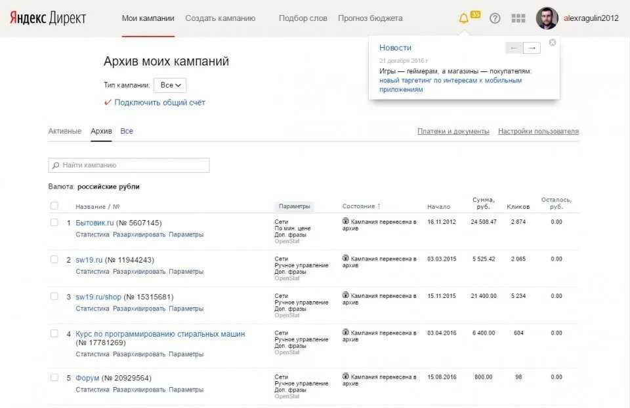Switch to the Архив tab

click(101, 131)
